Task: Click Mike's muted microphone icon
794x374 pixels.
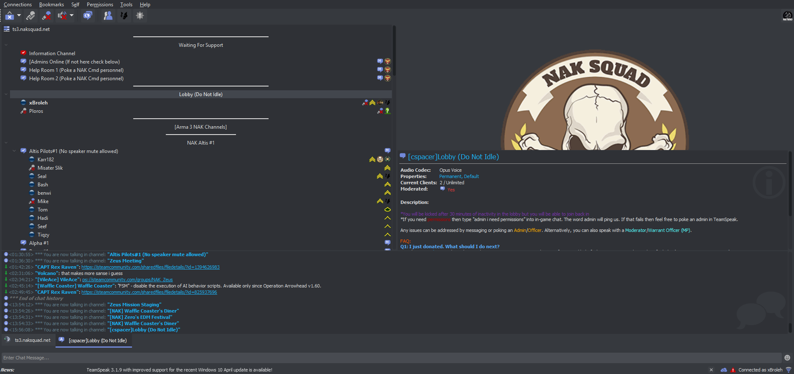Action: click(x=32, y=201)
